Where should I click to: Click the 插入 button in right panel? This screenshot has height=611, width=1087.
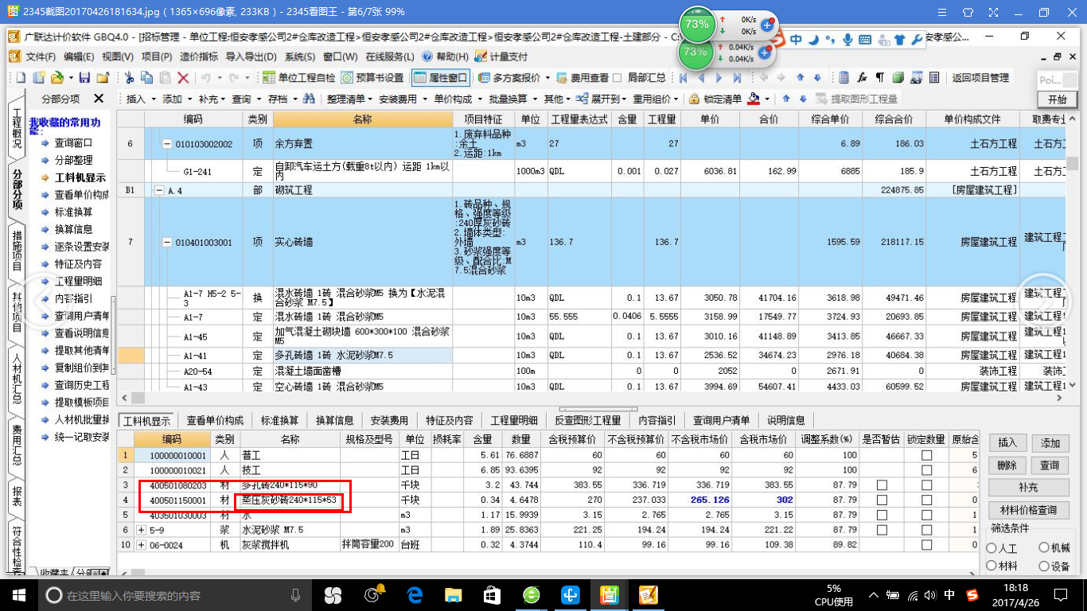tap(1007, 443)
